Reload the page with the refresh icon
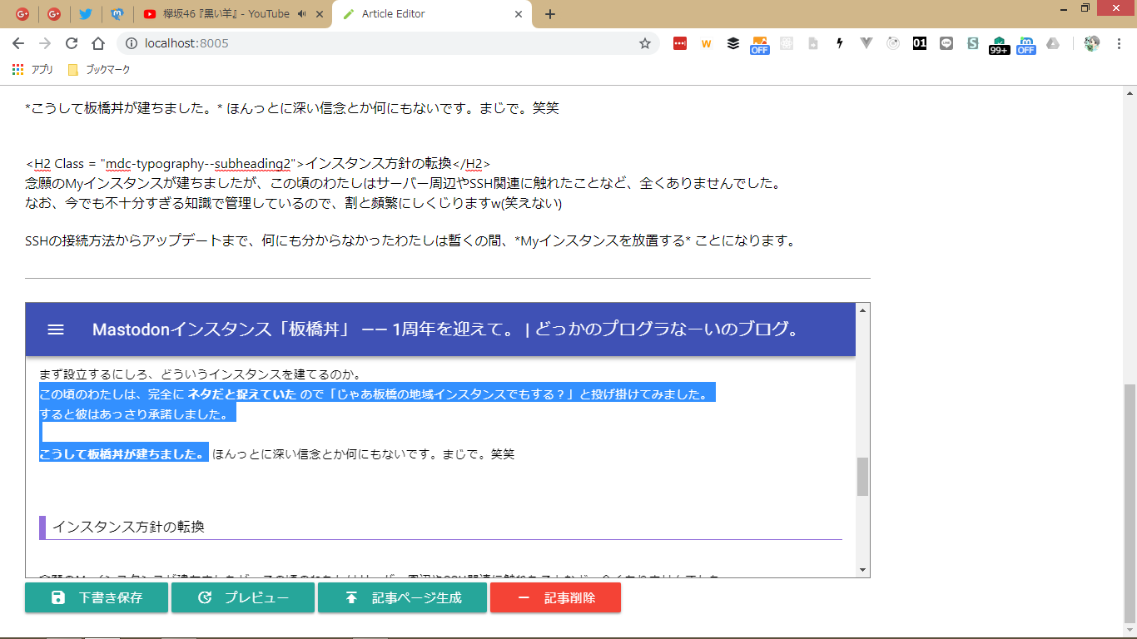This screenshot has height=639, width=1137. coord(72,43)
